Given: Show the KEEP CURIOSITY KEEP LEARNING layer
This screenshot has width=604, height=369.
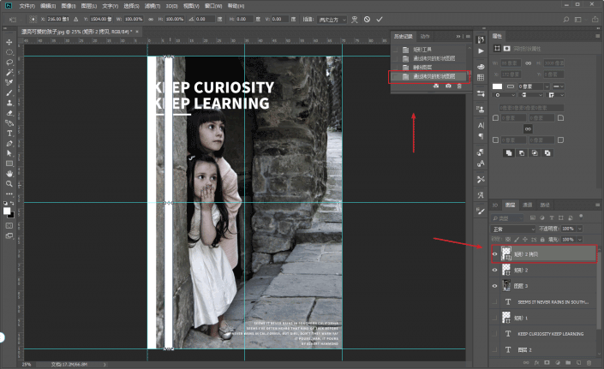Looking at the screenshot, I should [x=495, y=334].
